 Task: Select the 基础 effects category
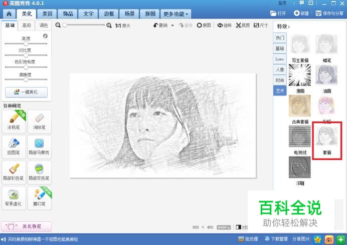[x=280, y=48]
